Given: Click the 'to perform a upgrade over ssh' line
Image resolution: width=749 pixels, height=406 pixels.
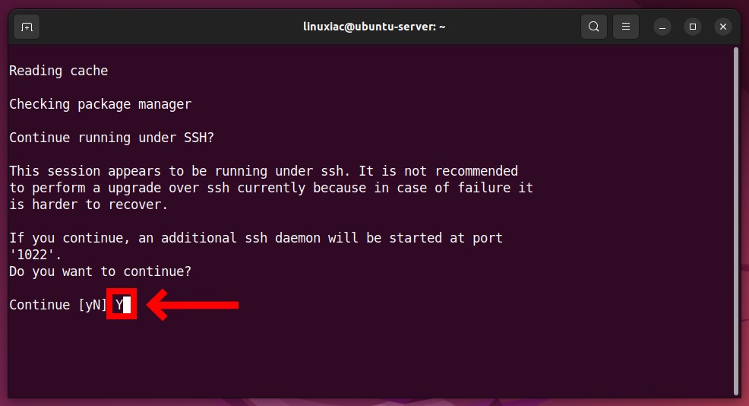Looking at the screenshot, I should point(271,188).
